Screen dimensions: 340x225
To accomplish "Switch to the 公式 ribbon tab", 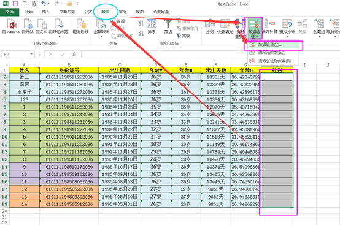I will tap(88, 12).
